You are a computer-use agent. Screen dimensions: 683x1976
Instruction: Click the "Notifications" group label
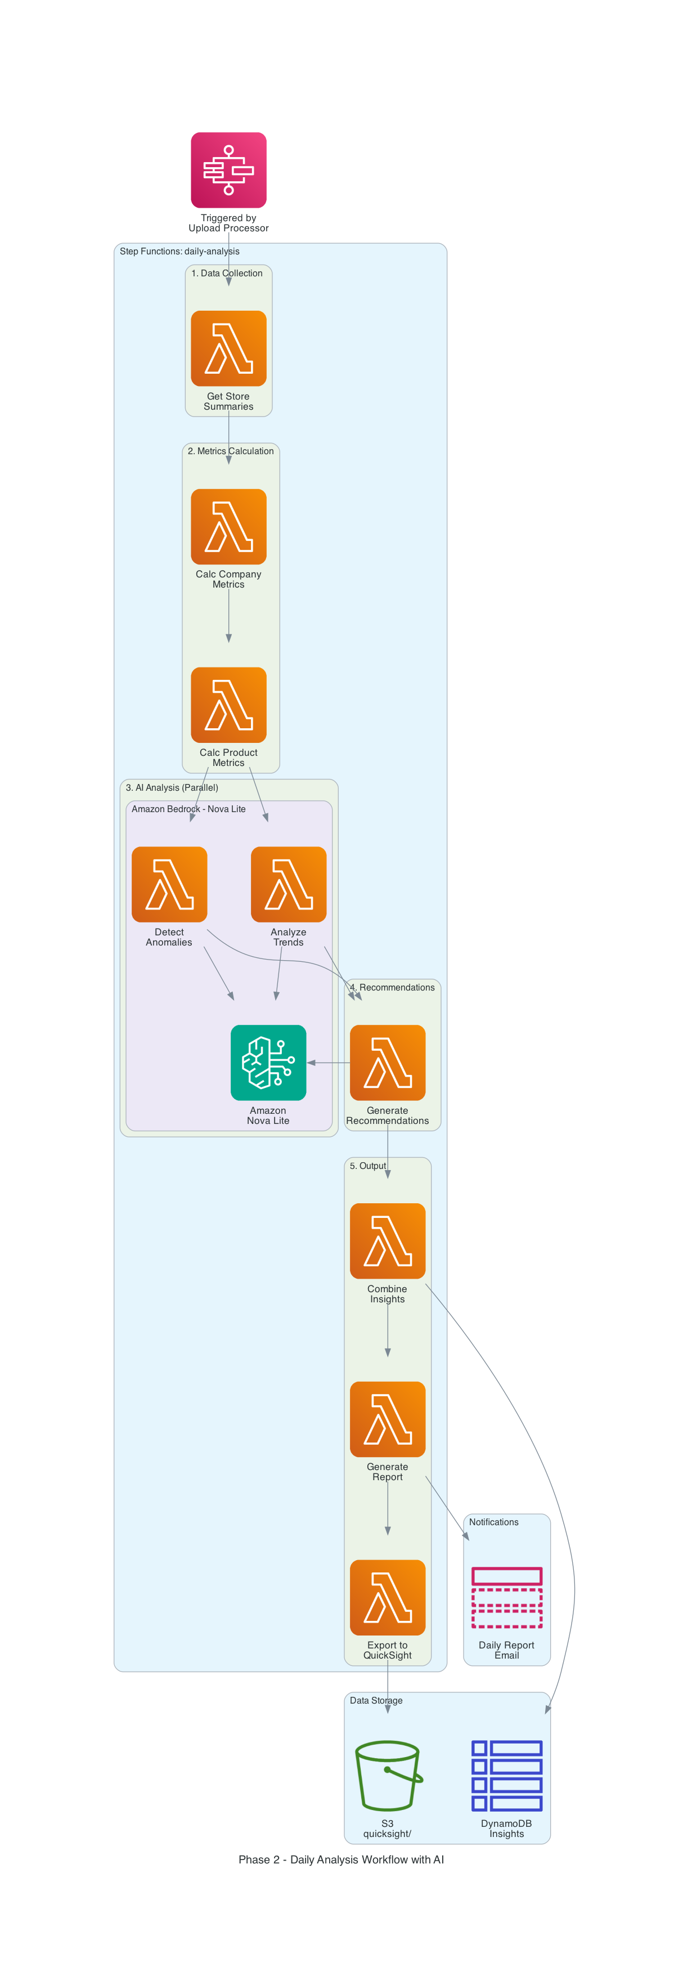point(493,1522)
